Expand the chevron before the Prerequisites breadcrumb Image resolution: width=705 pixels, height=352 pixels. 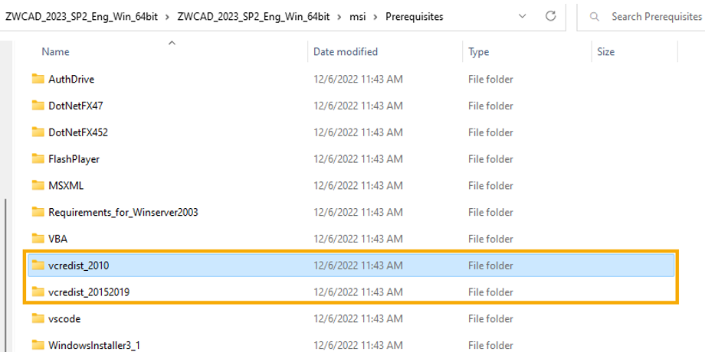(x=376, y=17)
